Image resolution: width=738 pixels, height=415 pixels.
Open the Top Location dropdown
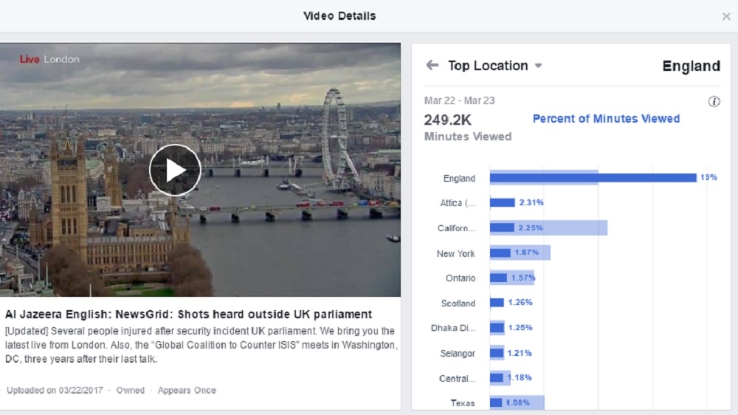tap(494, 66)
